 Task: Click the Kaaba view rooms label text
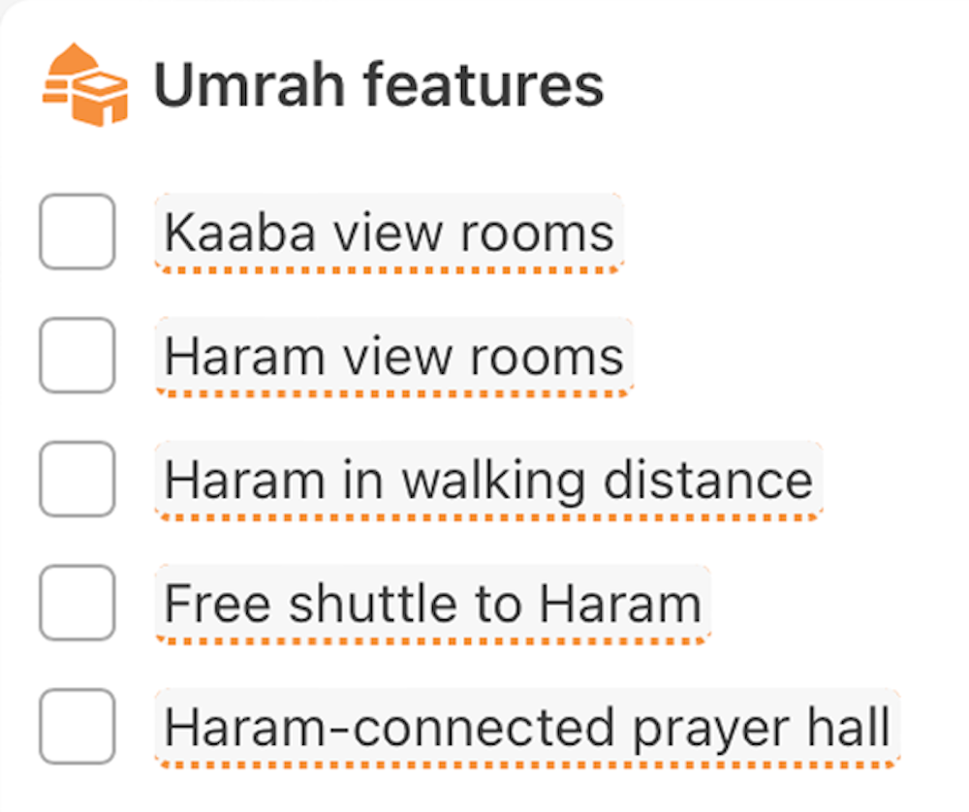[x=389, y=233]
